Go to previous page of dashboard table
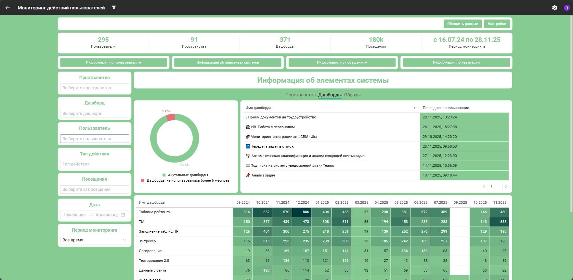 (484, 186)
